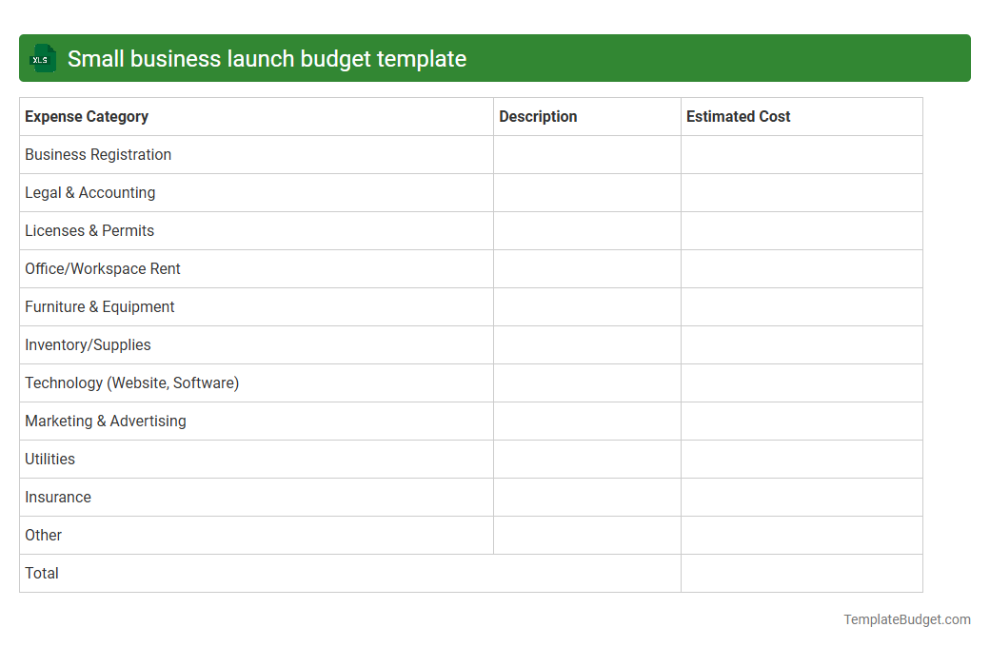Image resolution: width=990 pixels, height=647 pixels.
Task: Click the Other expense category cell
Action: pos(43,535)
